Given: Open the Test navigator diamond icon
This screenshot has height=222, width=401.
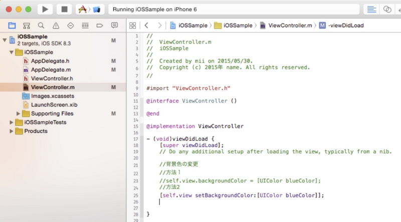Looking at the screenshot, I should 70,25.
